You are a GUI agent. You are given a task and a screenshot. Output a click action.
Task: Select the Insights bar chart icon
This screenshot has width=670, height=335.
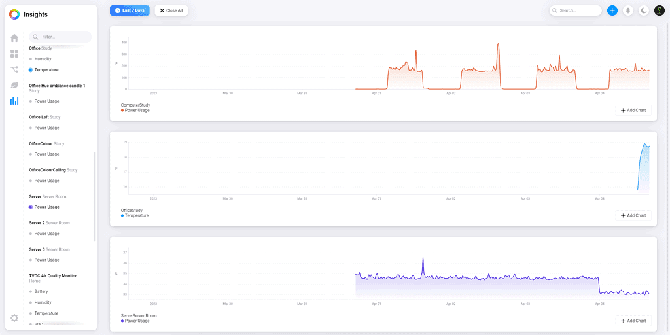(14, 101)
